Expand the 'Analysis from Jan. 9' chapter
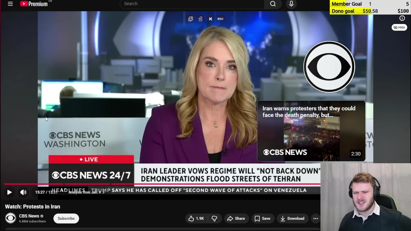411x231 pixels. [86, 192]
